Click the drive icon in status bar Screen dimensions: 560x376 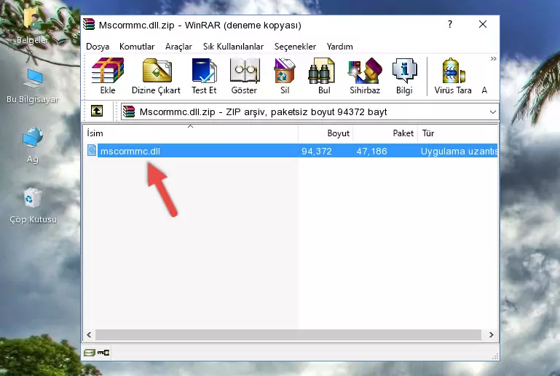pyautogui.click(x=90, y=353)
